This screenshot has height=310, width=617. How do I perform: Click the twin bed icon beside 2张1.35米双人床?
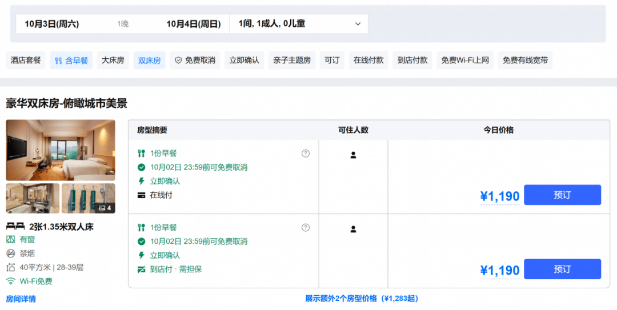[x=15, y=226]
